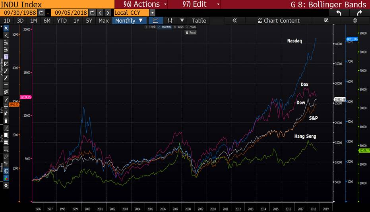Viewport: 370px width, 212px height.
Task: Choose the first trend line with nodes tool
Action: [x=6, y=71]
